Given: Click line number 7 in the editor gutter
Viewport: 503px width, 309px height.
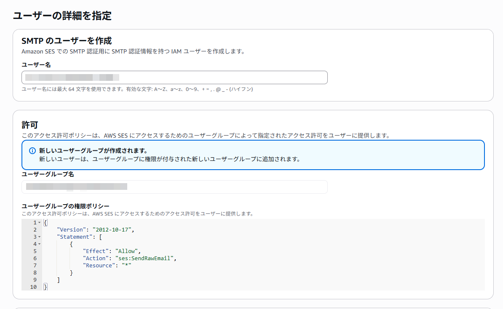Looking at the screenshot, I should 35,266.
